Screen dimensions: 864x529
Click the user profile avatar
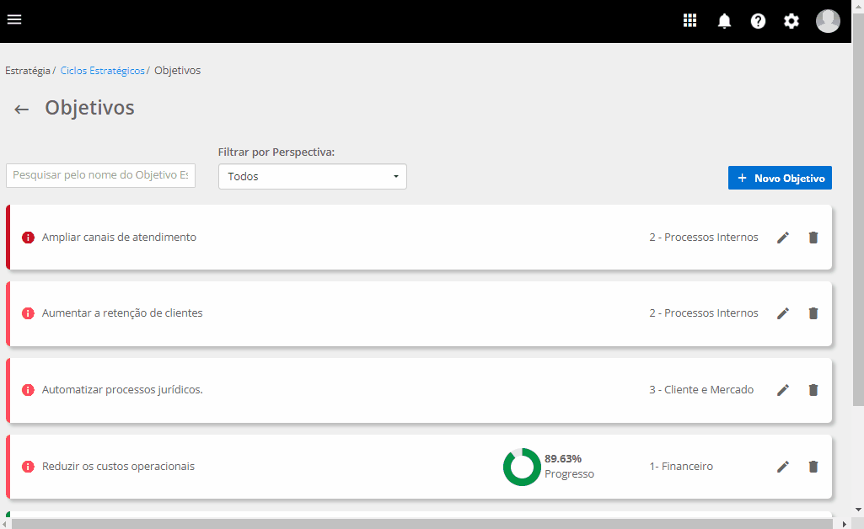828,21
